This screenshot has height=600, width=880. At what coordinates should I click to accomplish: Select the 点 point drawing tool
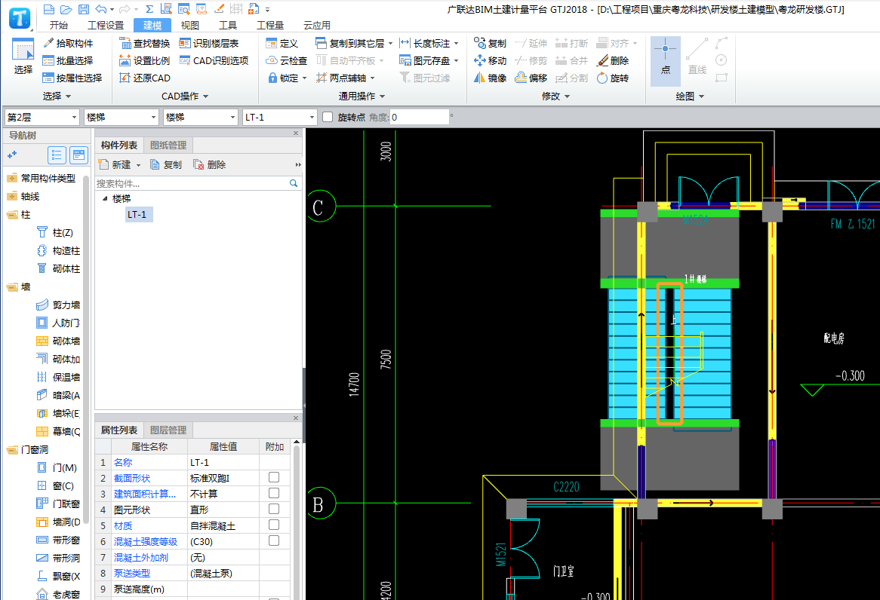click(x=665, y=60)
